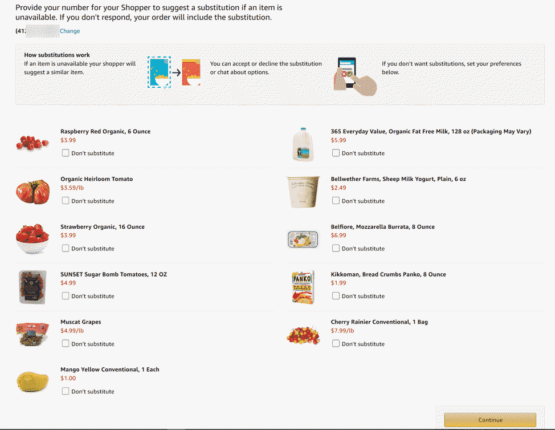This screenshot has width=555, height=430.
Task: Click the Organic Fat Free Milk jug image
Action: [x=303, y=144]
